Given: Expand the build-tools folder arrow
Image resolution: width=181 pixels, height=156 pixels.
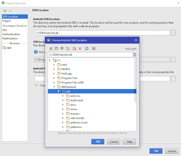Looking at the screenshot, I should coord(63,100).
